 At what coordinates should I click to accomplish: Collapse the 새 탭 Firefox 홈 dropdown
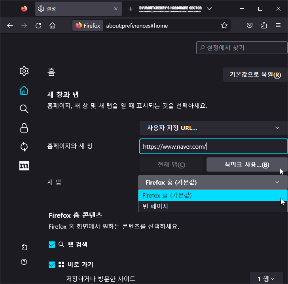coord(213,182)
